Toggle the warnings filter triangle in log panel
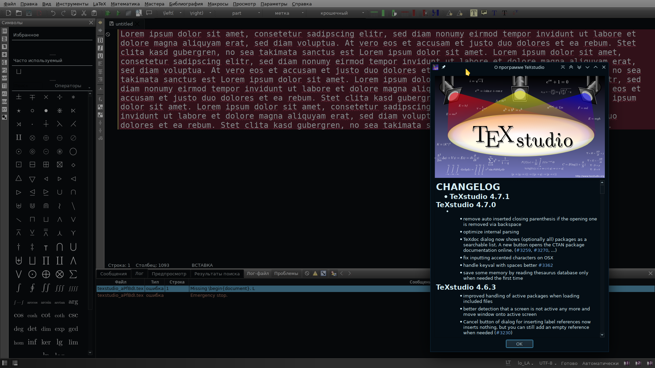The image size is (655, 368). tap(315, 273)
